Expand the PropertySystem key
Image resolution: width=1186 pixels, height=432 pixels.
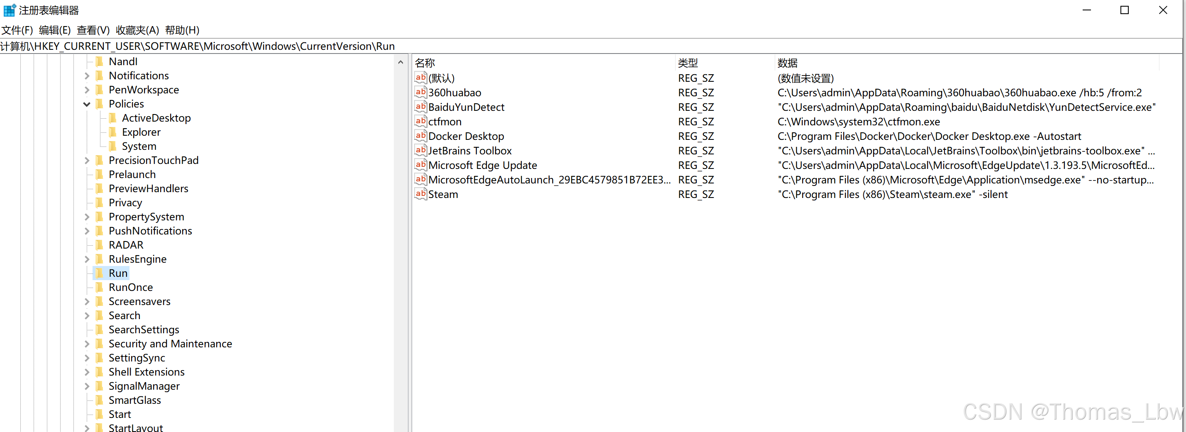(87, 217)
